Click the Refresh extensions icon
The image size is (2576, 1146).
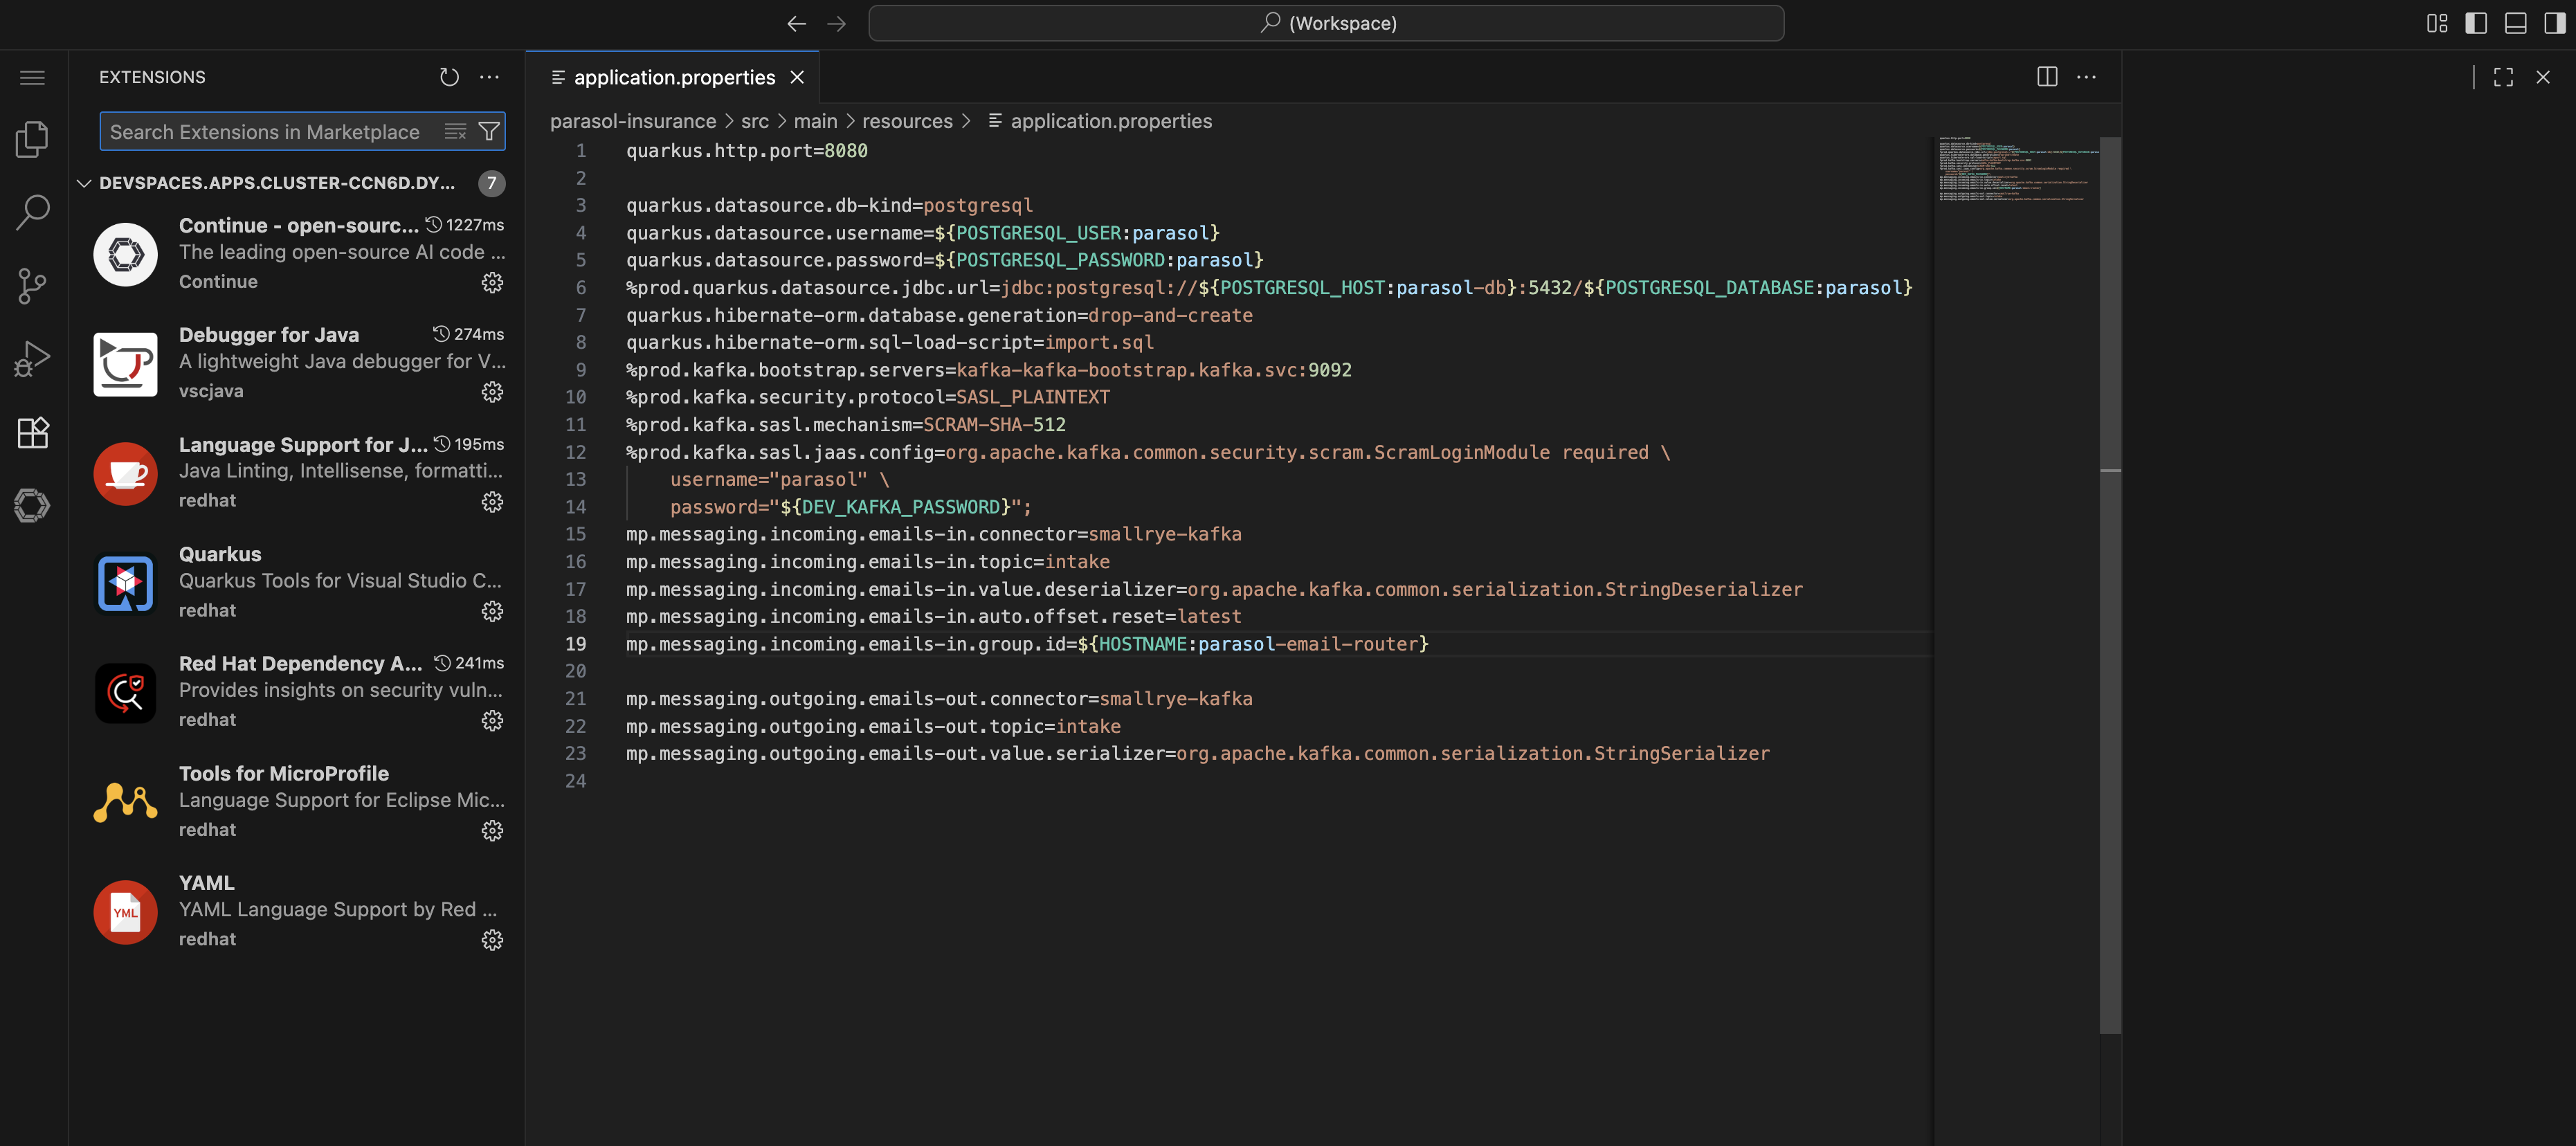click(x=449, y=77)
